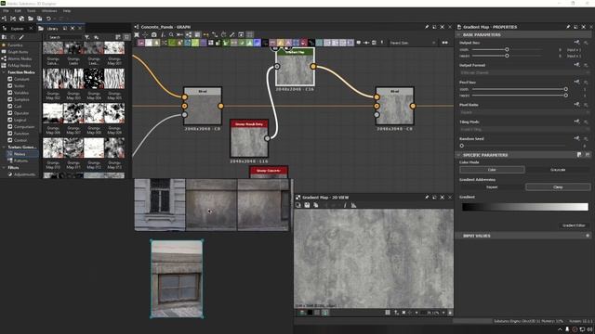595x334 pixels.
Task: Select the Grunge Rough Dirty node
Action: [x=249, y=138]
